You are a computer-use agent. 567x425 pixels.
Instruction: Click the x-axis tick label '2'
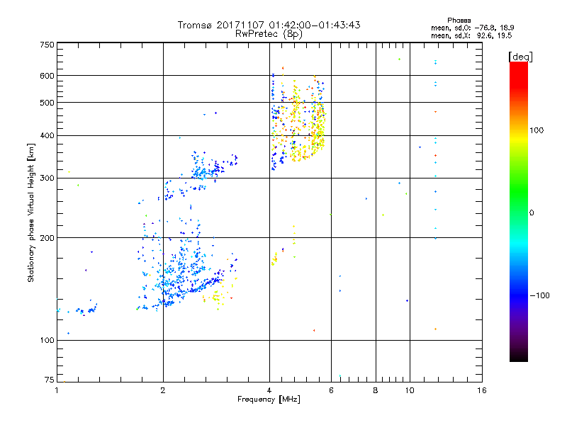pos(163,390)
